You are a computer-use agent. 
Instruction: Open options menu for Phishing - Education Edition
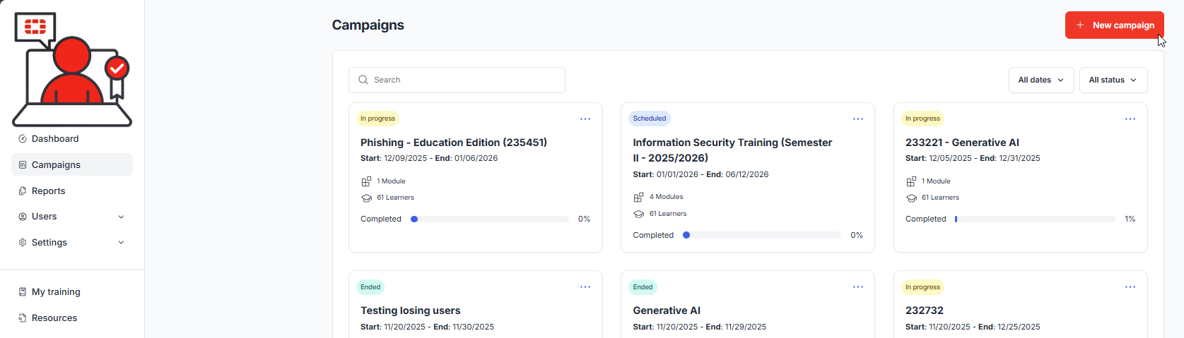coord(585,119)
